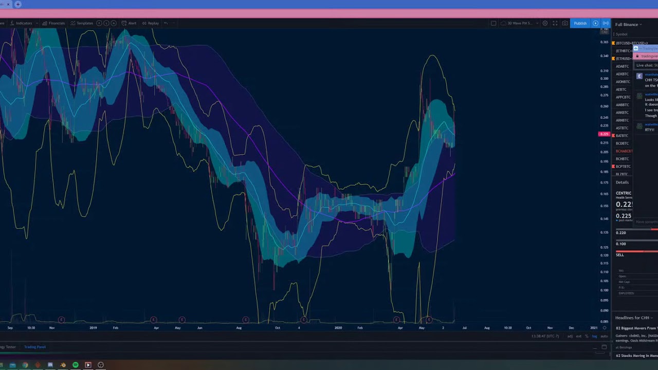Open the Trading Panel tab
Screen dimensions: 658x370
click(35, 347)
